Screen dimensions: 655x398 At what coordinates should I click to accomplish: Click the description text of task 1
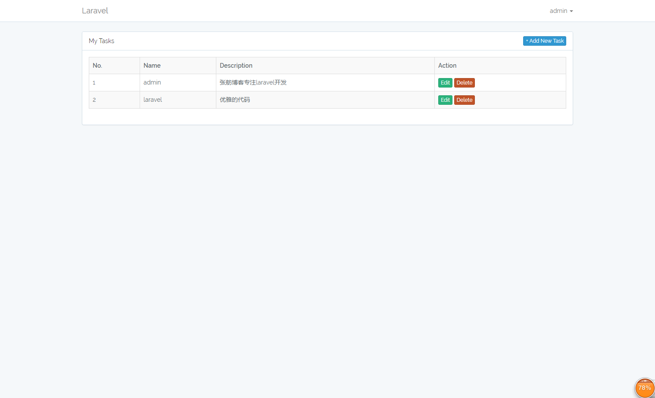[253, 82]
